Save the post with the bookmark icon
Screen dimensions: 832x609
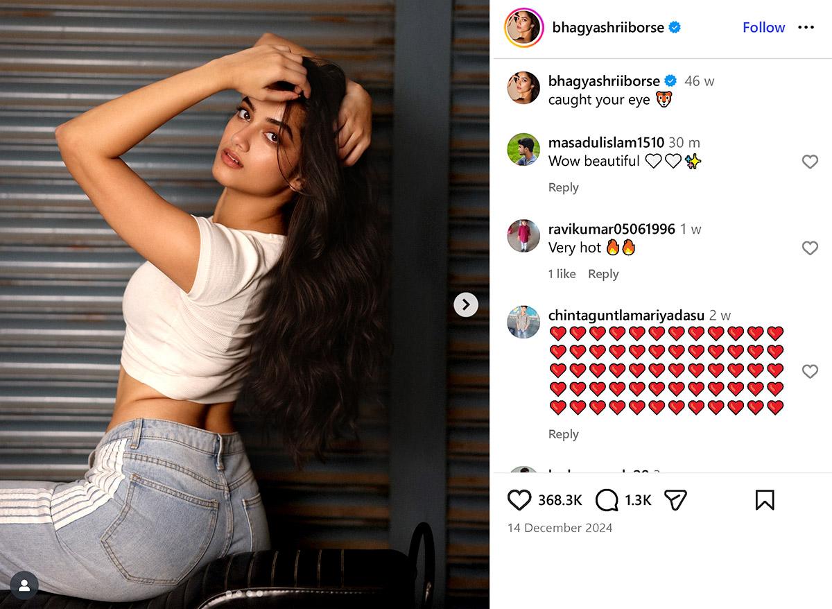pyautogui.click(x=765, y=500)
